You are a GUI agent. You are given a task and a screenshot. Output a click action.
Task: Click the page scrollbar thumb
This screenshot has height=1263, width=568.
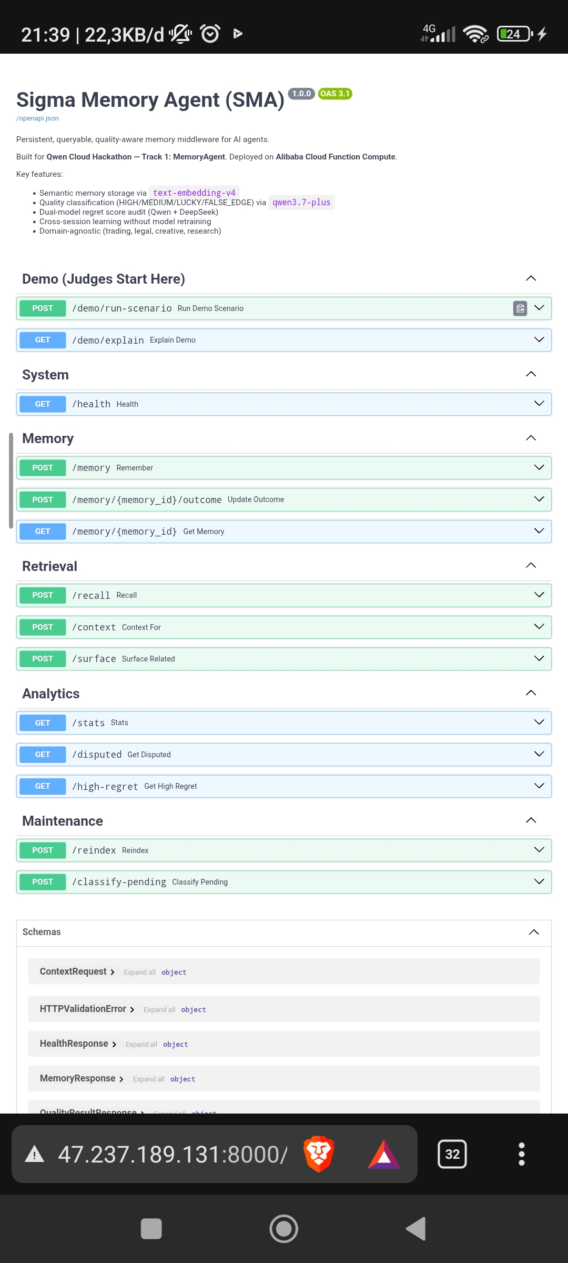11,480
